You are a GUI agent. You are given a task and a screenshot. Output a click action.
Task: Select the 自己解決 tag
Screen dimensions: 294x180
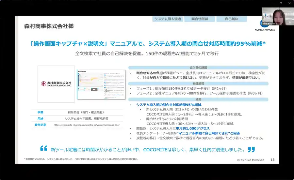pos(231,19)
